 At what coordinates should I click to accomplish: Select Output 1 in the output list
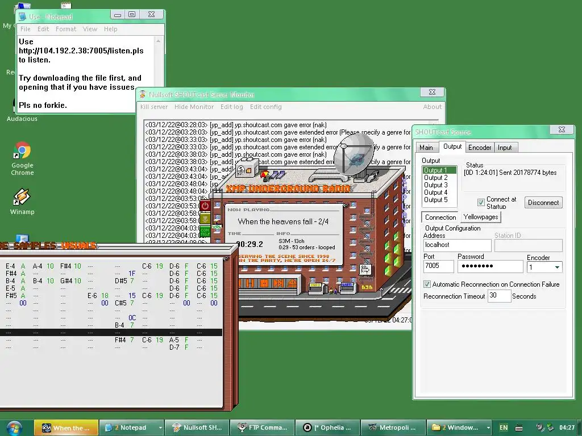coord(439,170)
